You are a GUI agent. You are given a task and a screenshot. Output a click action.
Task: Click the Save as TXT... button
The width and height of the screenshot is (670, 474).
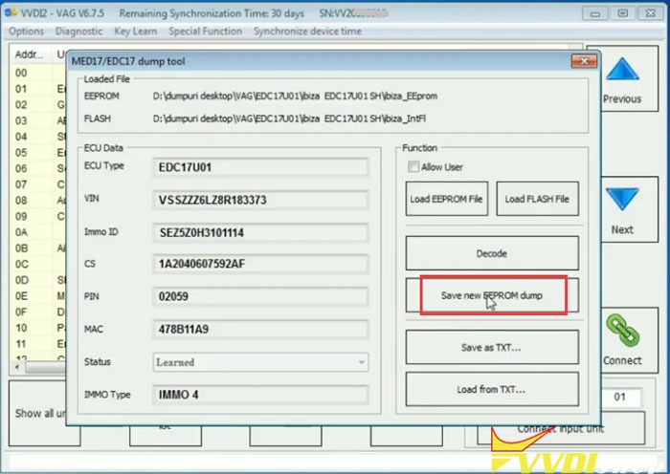point(492,347)
